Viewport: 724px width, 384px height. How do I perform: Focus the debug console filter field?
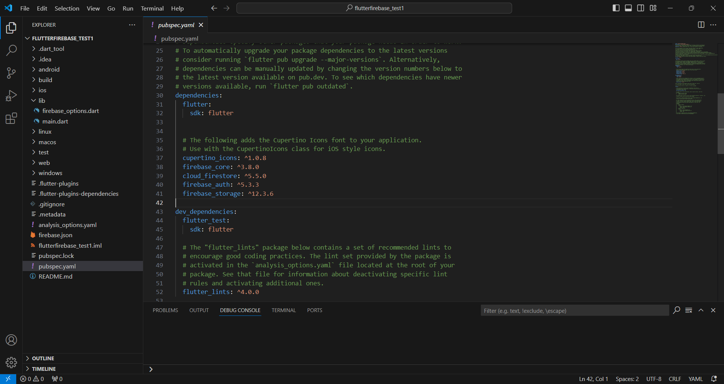point(575,311)
